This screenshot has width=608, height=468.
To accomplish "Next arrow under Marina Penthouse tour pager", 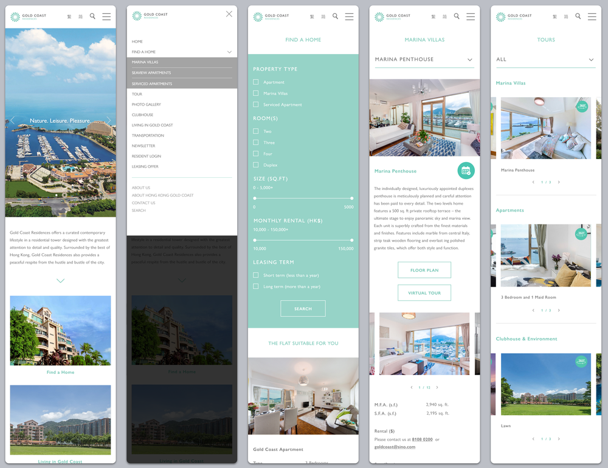I will (x=559, y=182).
